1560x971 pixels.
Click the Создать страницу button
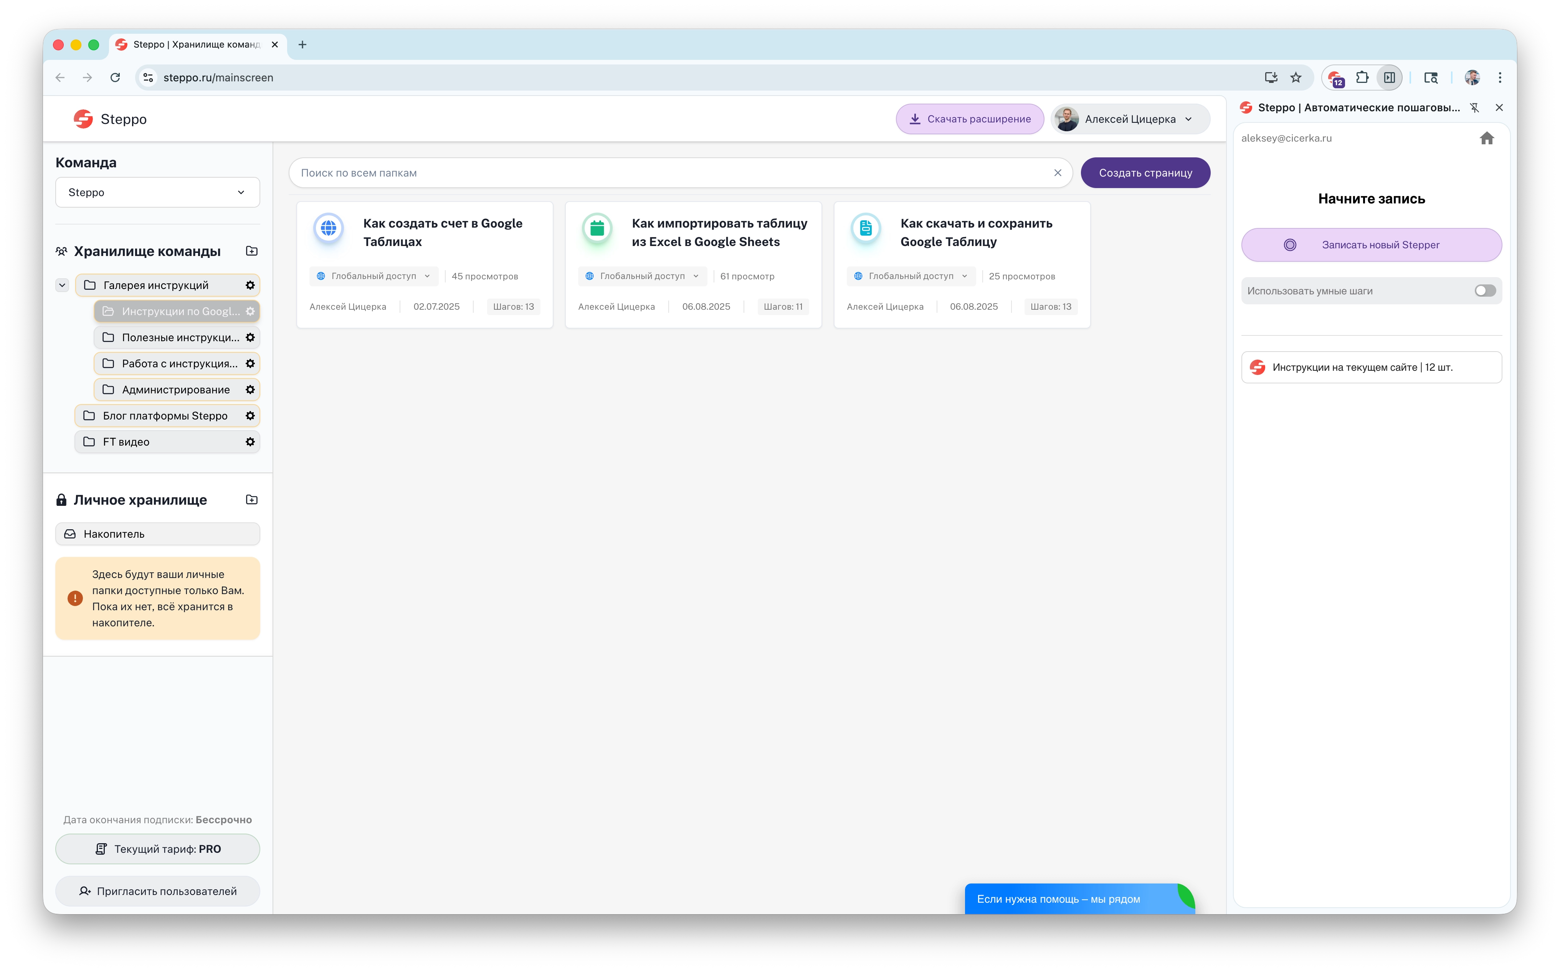point(1145,173)
